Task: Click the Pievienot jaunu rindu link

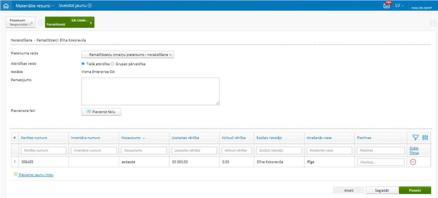Action: 36,175
